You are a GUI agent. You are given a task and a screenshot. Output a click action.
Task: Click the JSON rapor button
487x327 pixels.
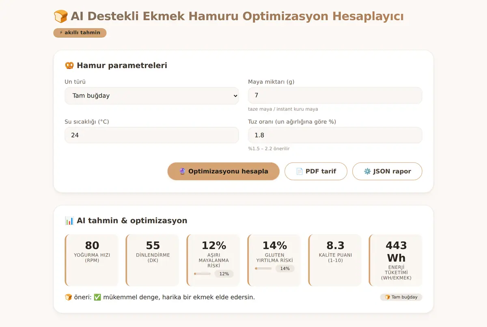tap(387, 171)
